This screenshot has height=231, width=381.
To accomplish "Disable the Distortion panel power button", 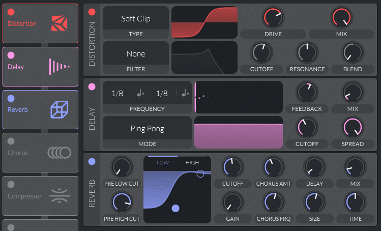I will click(x=92, y=12).
